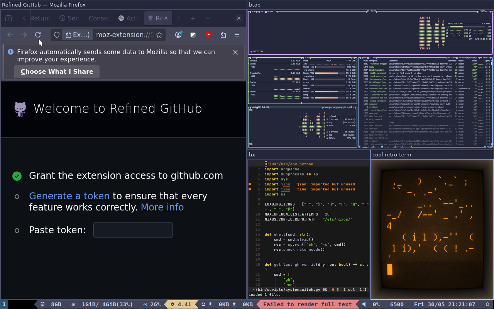This screenshot has width=494, height=309.
Task: Click the info icon in the notification bar
Action: 10,52
